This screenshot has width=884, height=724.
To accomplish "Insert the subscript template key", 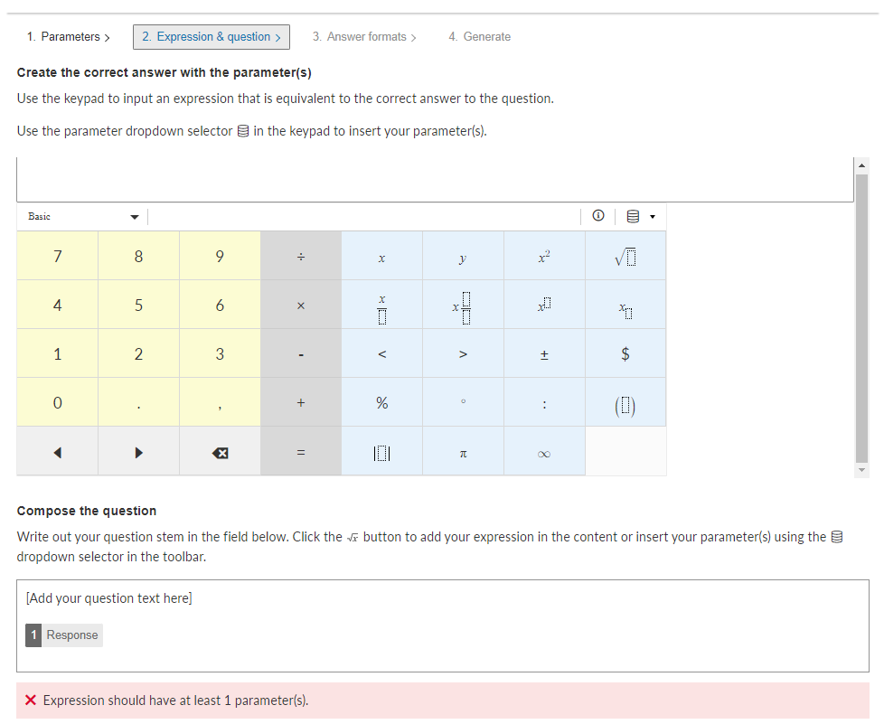I will (x=625, y=306).
